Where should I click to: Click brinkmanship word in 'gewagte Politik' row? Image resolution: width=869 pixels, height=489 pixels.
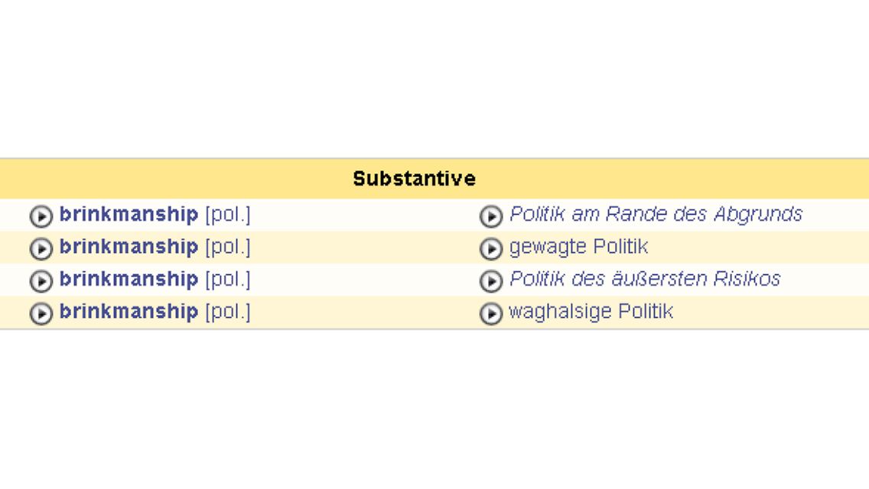(x=129, y=247)
